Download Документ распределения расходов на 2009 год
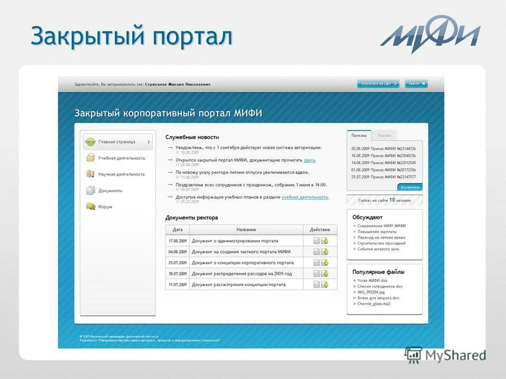This screenshot has width=506, height=379. [325, 273]
